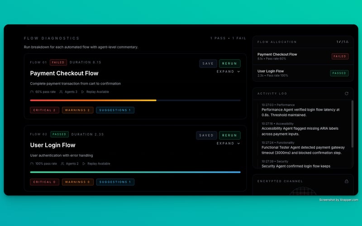The width and height of the screenshot is (362, 226).
Task: Expand the Payment Checkout Flow details
Action: pyautogui.click(x=228, y=72)
